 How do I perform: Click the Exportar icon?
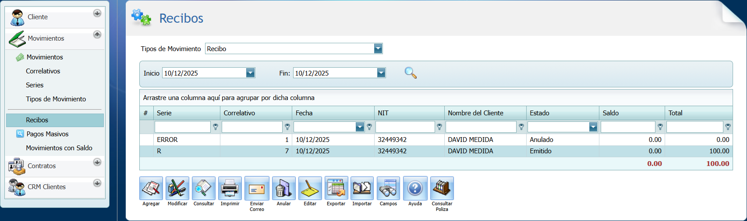pos(336,188)
